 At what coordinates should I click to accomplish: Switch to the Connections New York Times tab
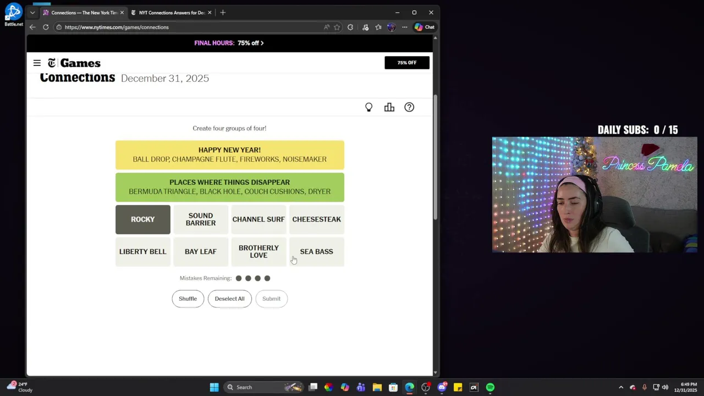(83, 13)
